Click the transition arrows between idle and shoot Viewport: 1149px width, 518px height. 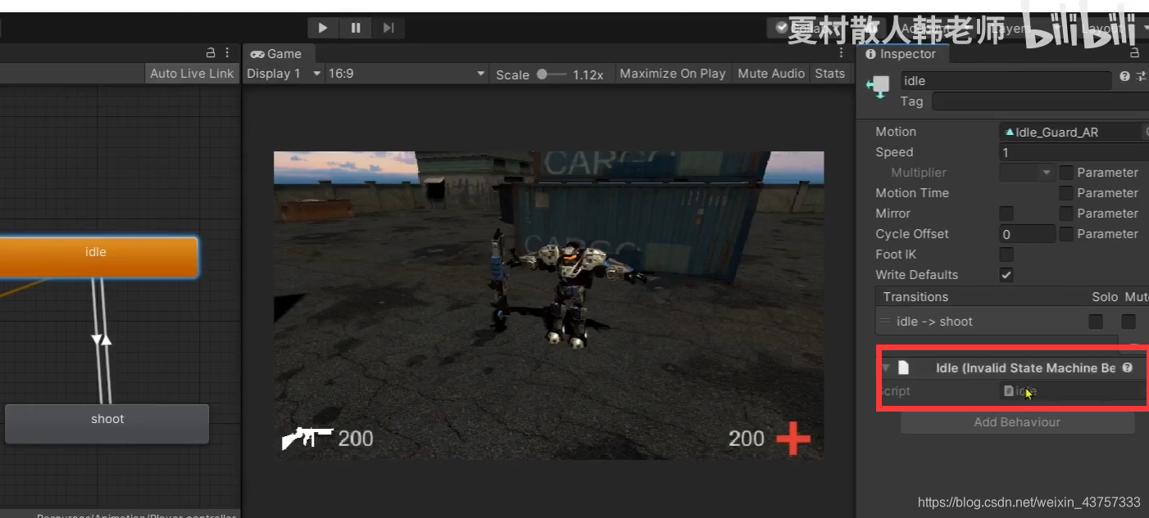click(x=101, y=340)
